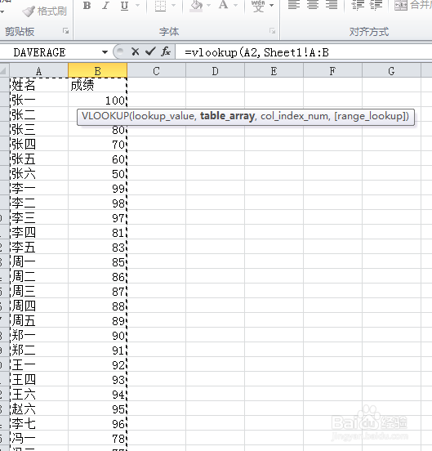Open the phonetic guide dropdown arrow
Screen dimensions: 432x451
(x=271, y=6)
